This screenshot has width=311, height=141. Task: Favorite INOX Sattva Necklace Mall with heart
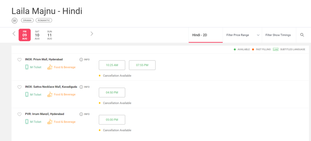(19, 87)
